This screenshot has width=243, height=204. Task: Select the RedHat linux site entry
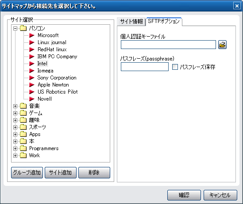point(52,49)
